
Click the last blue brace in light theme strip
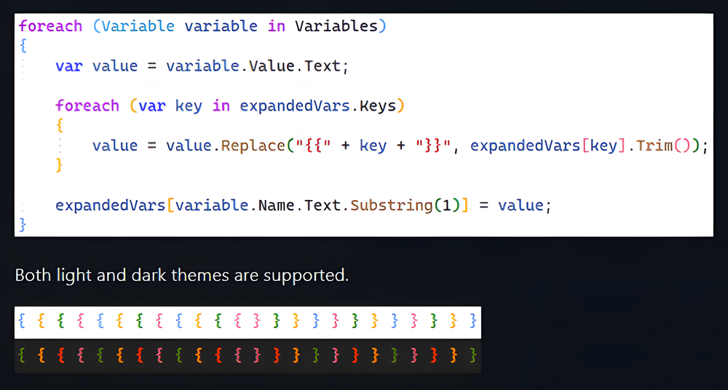pyautogui.click(x=473, y=321)
